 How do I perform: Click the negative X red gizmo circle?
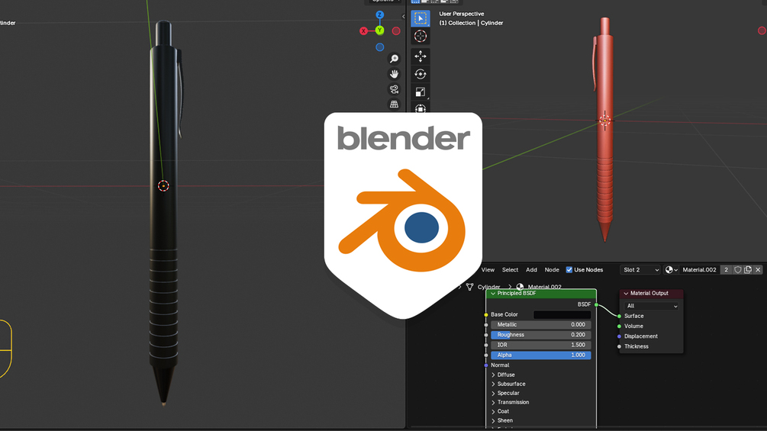point(396,31)
